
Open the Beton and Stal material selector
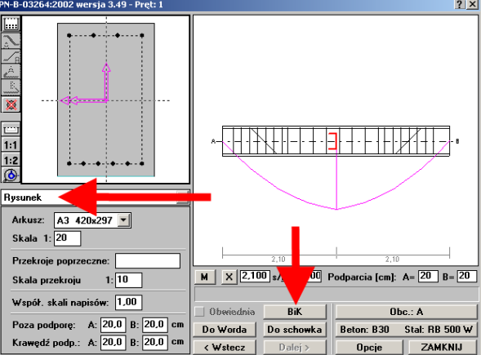coord(406,329)
